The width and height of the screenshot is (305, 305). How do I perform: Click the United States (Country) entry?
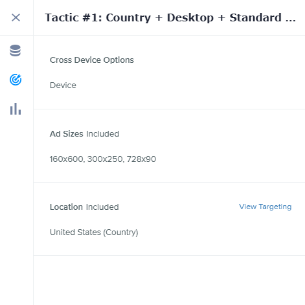[x=94, y=232]
